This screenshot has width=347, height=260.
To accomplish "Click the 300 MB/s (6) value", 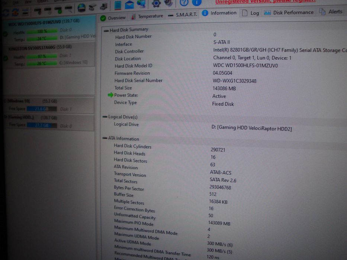I will coord(219,244).
